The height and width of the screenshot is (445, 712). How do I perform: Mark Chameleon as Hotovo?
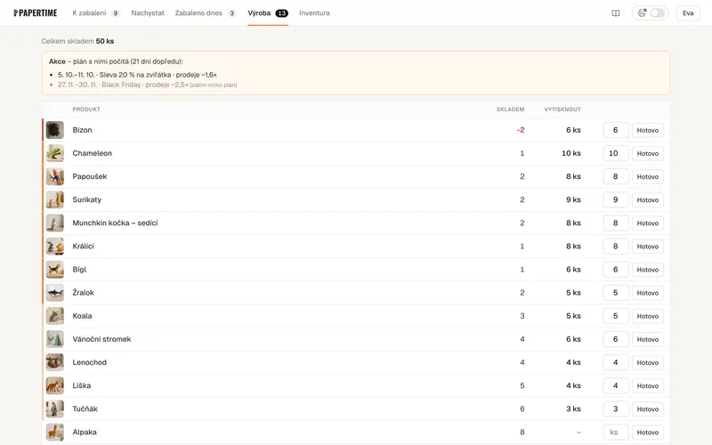click(648, 153)
